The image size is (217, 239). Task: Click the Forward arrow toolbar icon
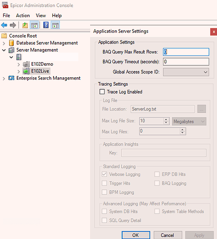pyautogui.click(x=13, y=25)
